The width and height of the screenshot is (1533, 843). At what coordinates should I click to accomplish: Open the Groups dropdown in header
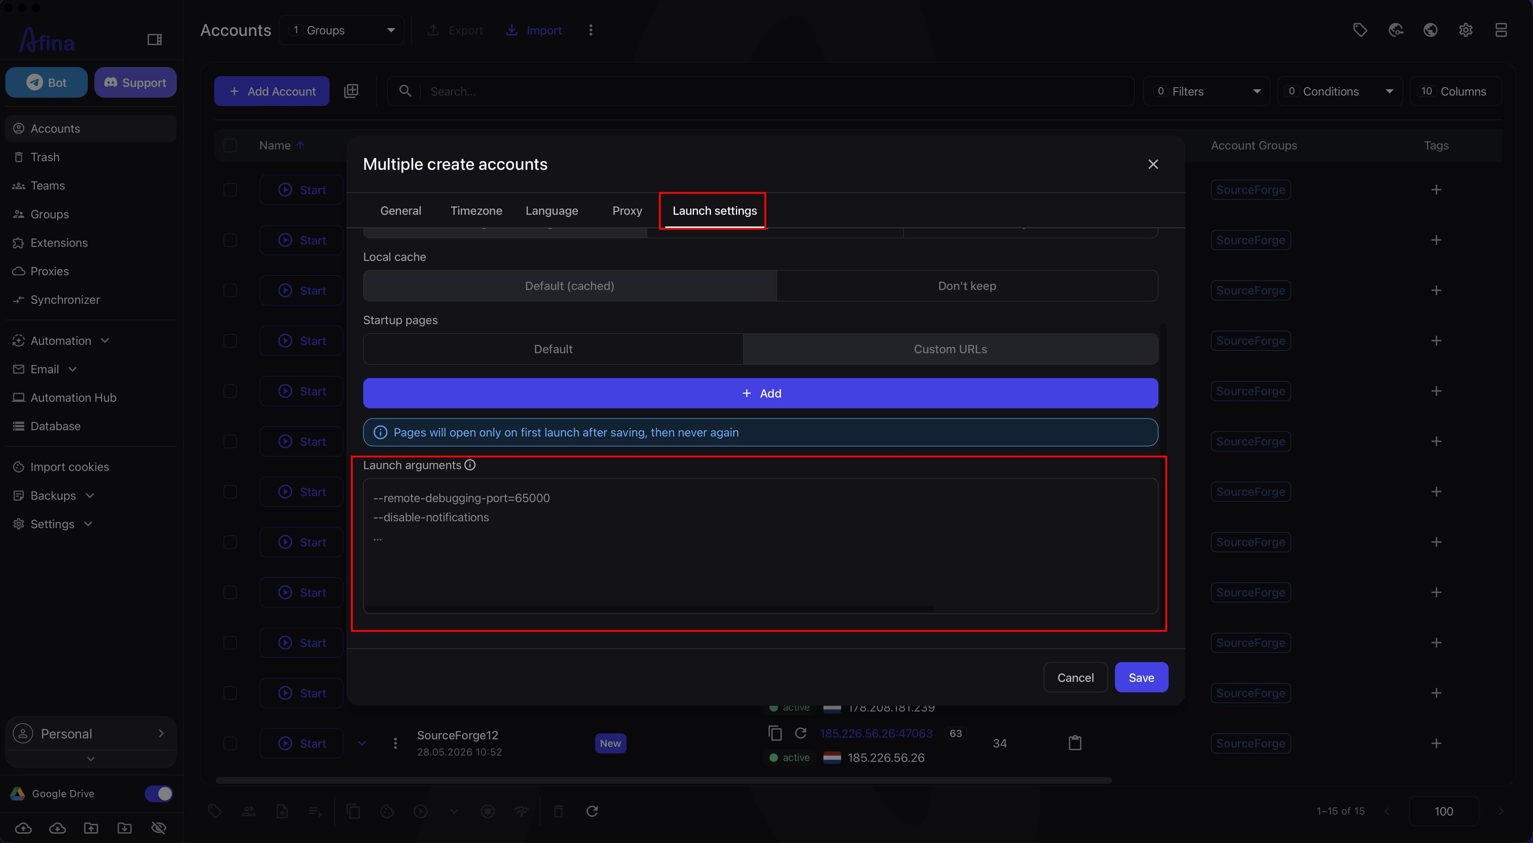click(342, 30)
